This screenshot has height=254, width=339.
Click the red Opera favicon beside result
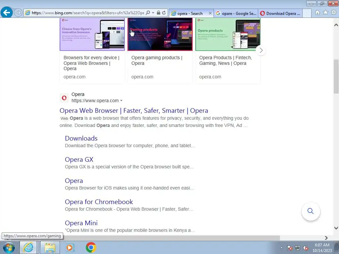coord(64,98)
